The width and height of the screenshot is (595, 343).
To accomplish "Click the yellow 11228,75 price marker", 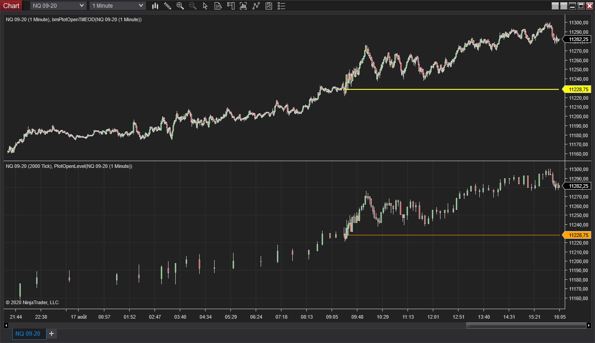I will pyautogui.click(x=577, y=89).
